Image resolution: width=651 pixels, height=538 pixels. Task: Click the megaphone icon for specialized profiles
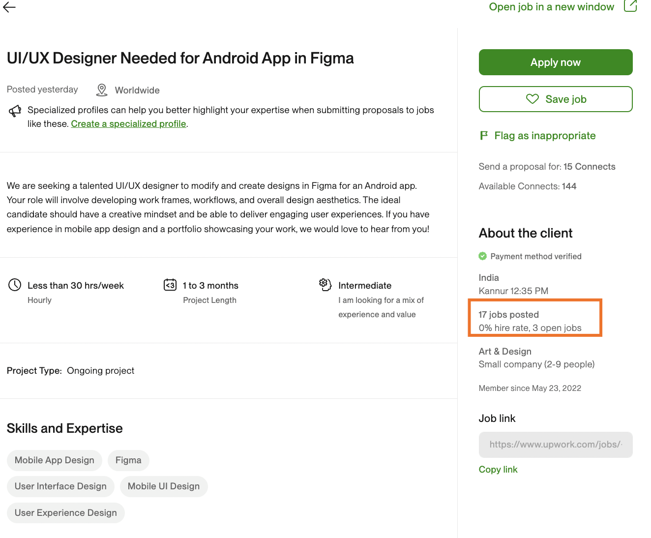point(15,111)
